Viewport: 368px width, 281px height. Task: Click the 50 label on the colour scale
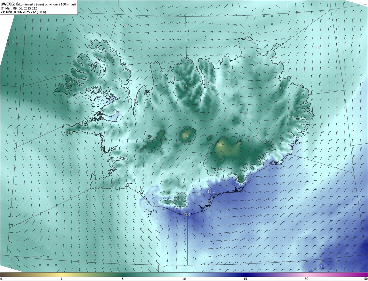point(366,279)
